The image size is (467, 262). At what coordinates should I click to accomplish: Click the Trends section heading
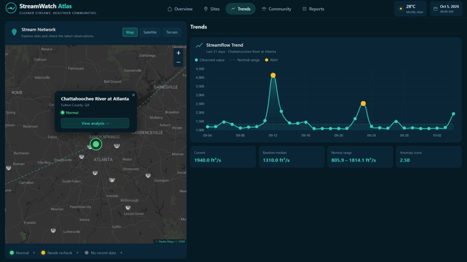(199, 27)
